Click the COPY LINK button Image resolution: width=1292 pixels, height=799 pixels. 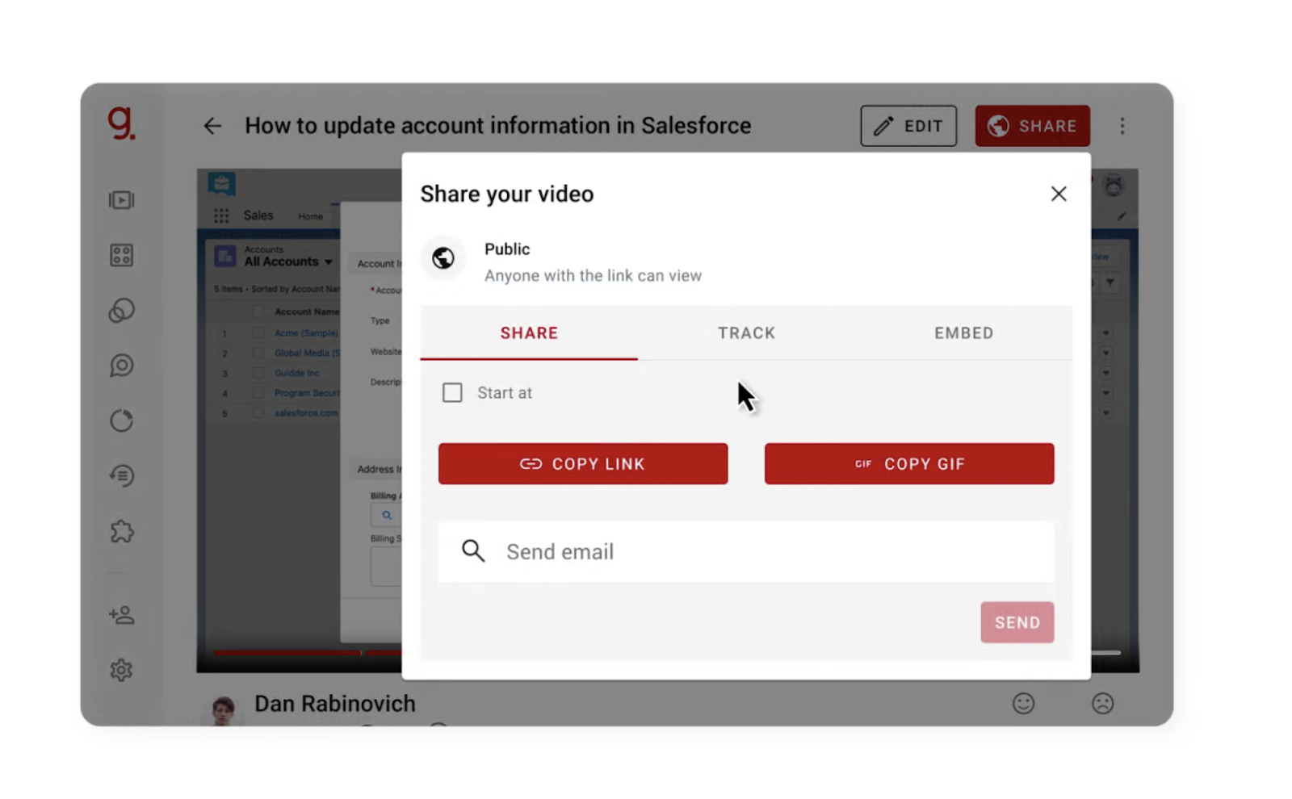582,463
